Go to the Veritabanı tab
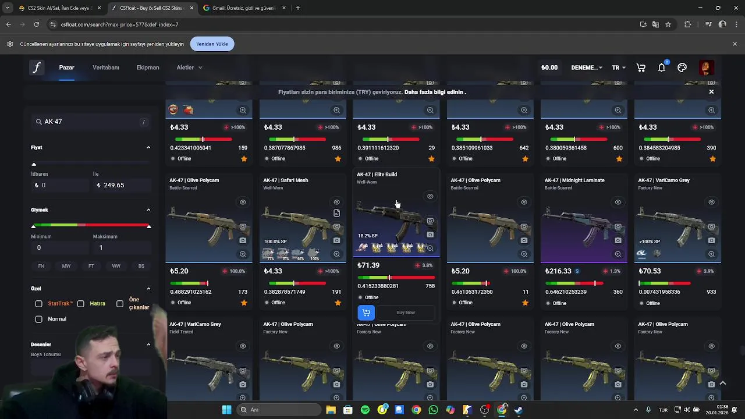 point(106,68)
